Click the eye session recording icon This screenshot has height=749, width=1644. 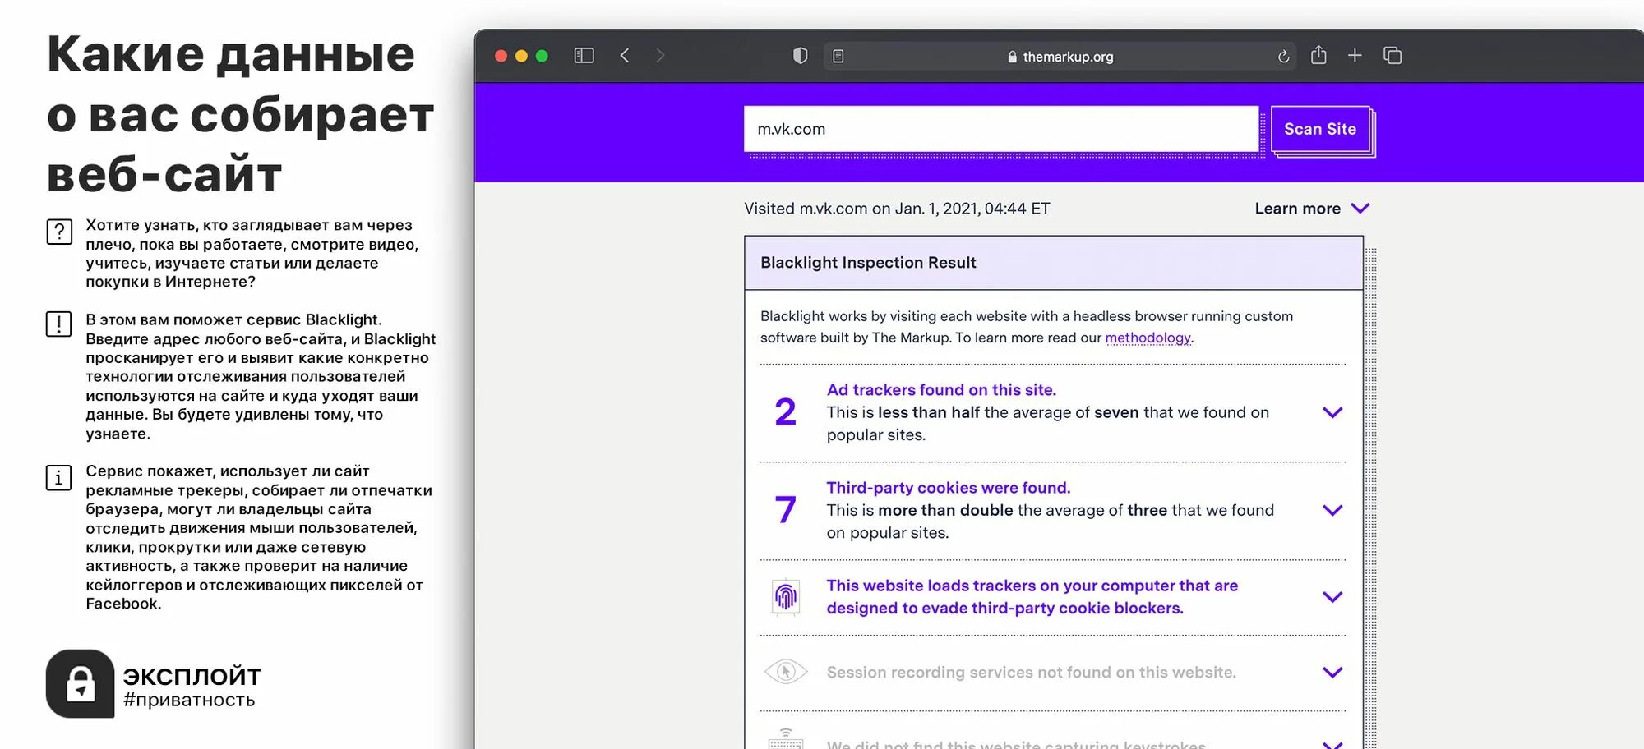click(786, 672)
